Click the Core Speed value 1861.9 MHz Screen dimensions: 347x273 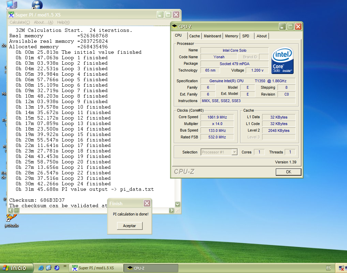[x=217, y=117]
